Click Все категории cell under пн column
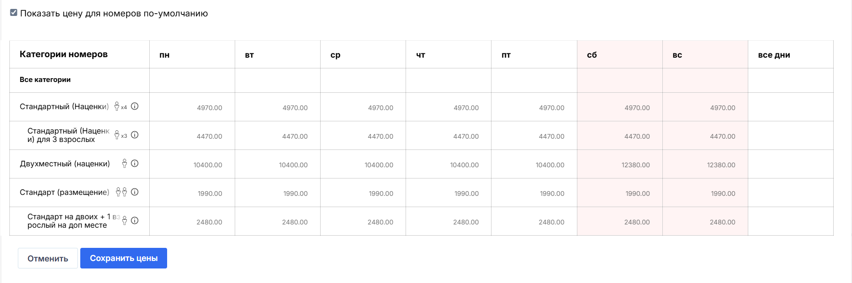This screenshot has width=852, height=283. pos(192,80)
